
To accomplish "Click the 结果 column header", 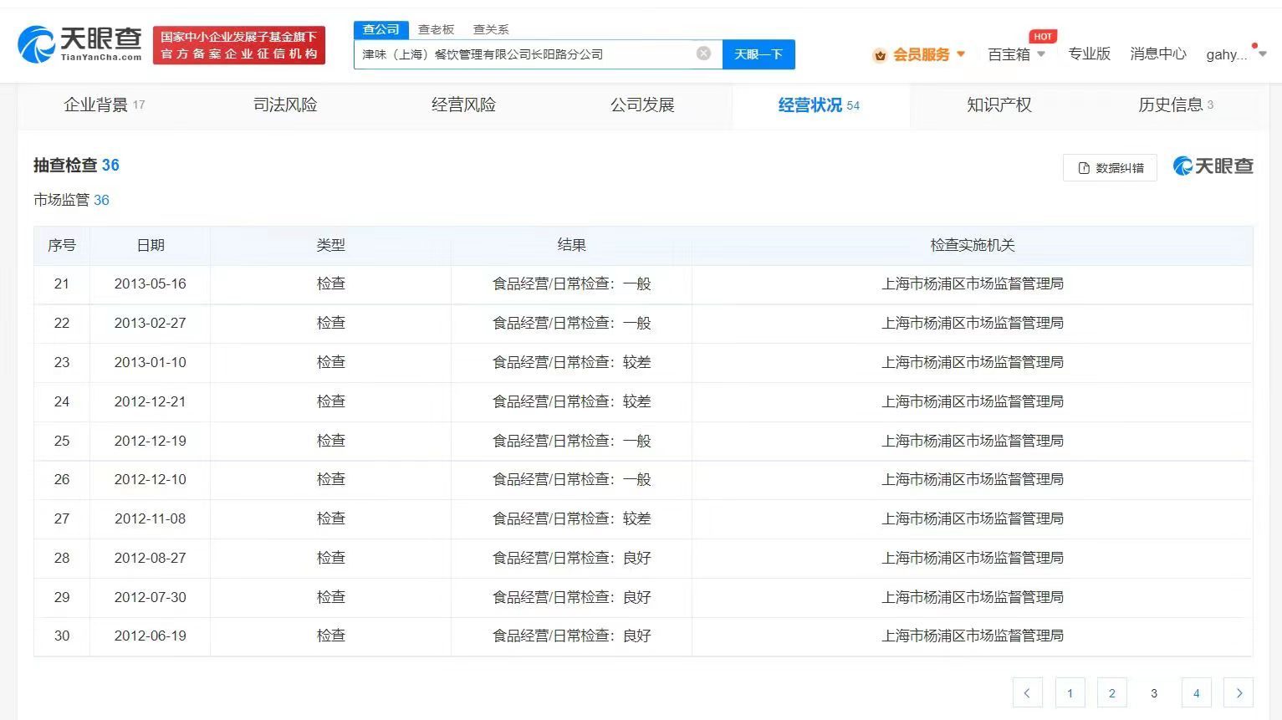I will tap(571, 245).
